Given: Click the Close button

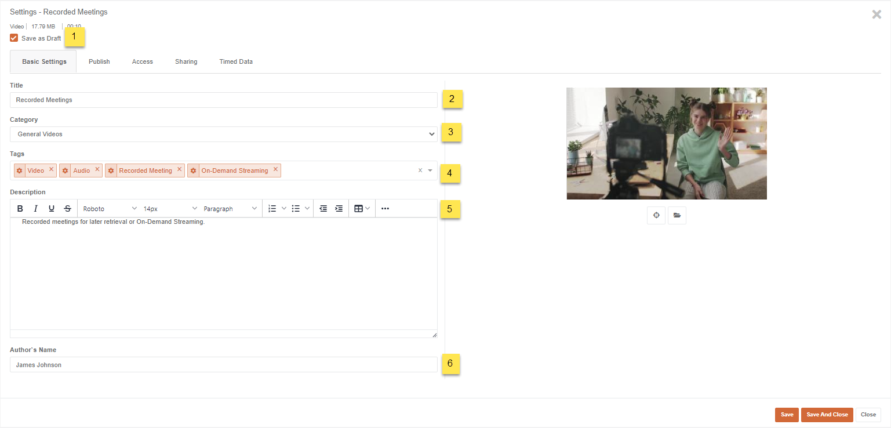Looking at the screenshot, I should [x=868, y=415].
